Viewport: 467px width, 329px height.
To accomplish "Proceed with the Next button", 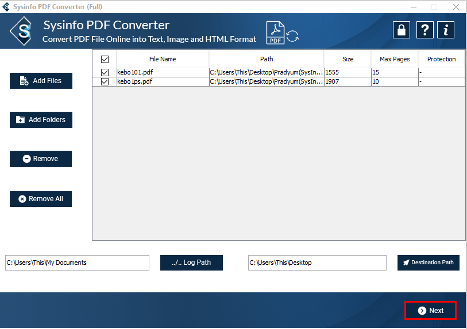I will point(430,310).
